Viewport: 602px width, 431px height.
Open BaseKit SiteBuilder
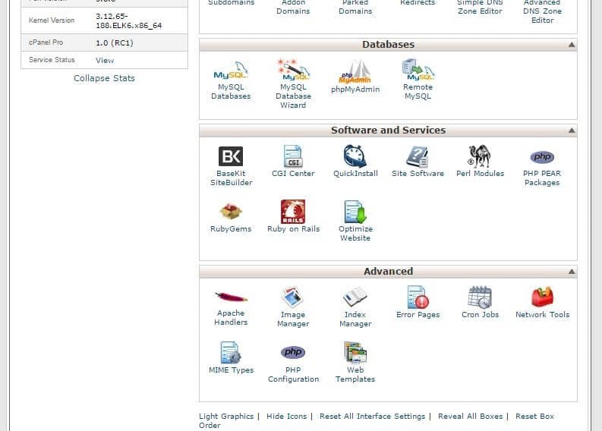coord(231,156)
